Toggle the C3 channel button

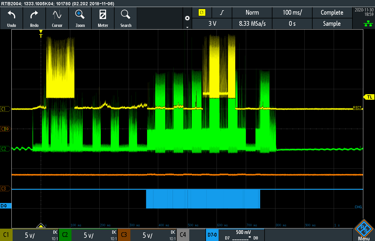coord(124,235)
